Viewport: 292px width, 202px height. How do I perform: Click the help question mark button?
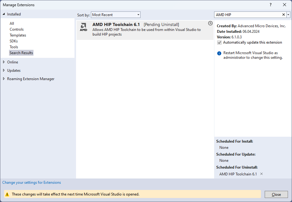(271, 5)
